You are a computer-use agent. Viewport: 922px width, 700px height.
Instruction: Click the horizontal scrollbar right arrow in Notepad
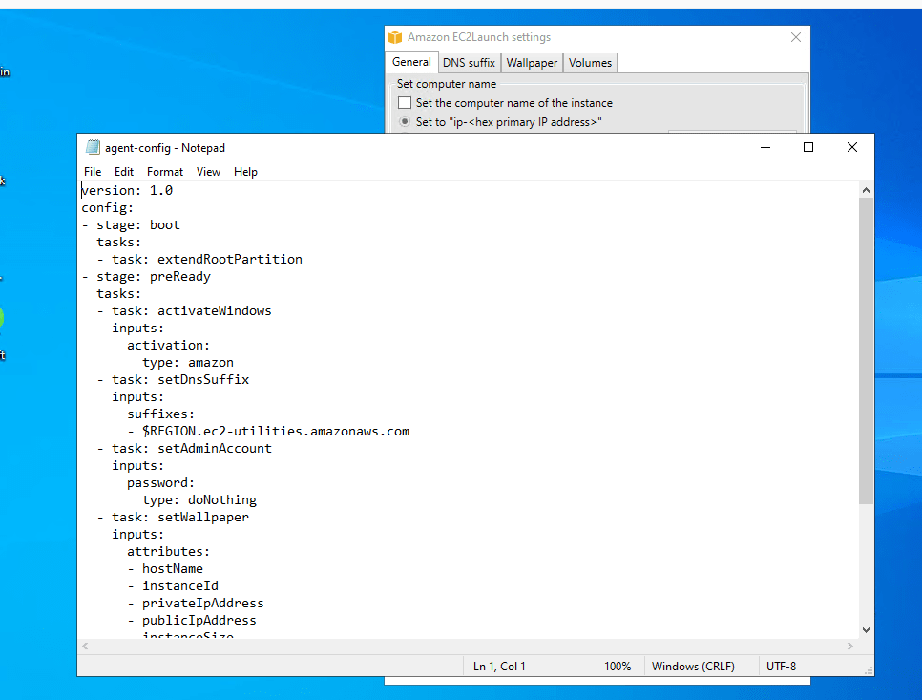coord(850,646)
